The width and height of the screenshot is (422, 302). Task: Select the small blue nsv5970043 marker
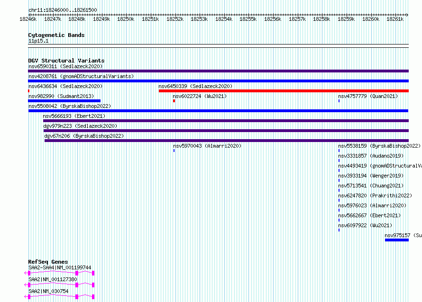(x=174, y=151)
